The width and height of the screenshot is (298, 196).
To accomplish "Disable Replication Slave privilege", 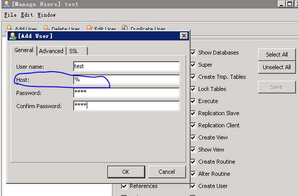I will 193,113.
